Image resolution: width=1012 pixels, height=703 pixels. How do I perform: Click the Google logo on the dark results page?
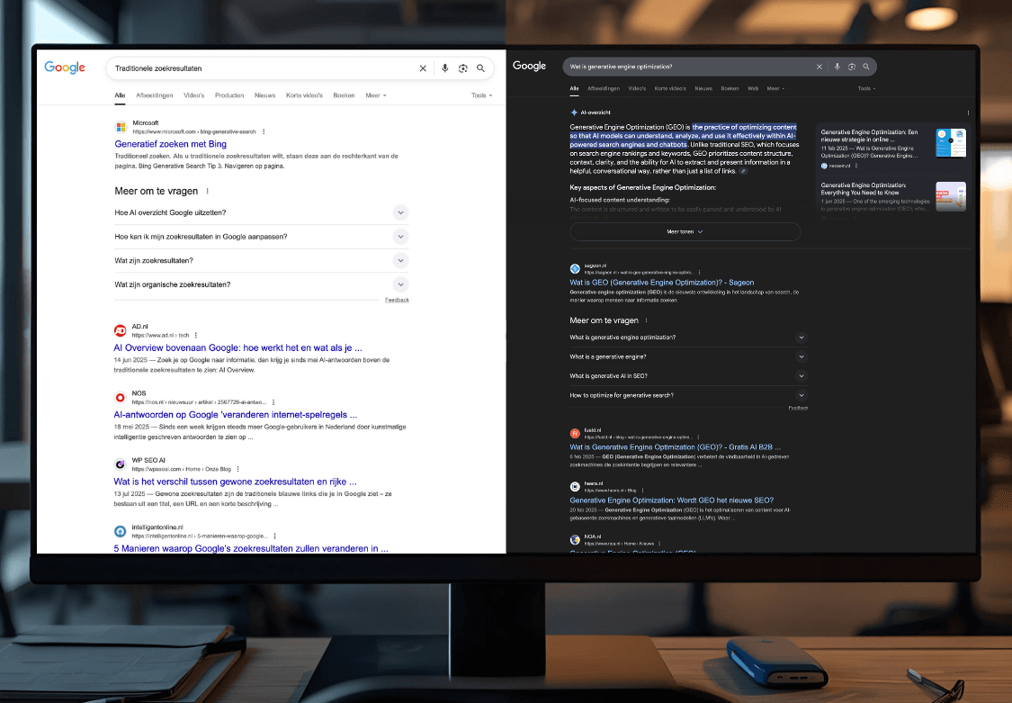click(530, 65)
